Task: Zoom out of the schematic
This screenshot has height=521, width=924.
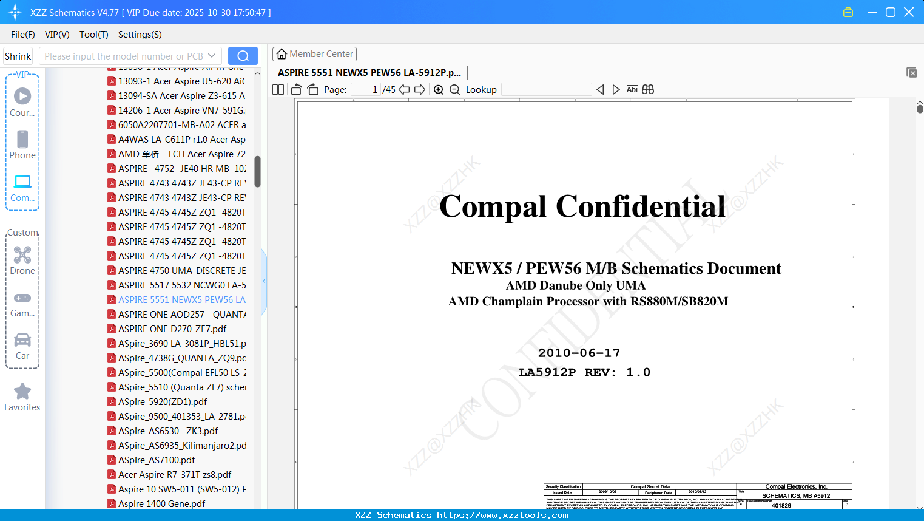Action: coord(455,89)
